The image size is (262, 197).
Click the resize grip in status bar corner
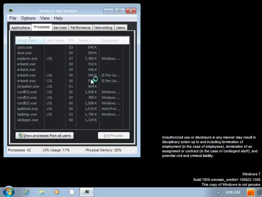point(135,152)
